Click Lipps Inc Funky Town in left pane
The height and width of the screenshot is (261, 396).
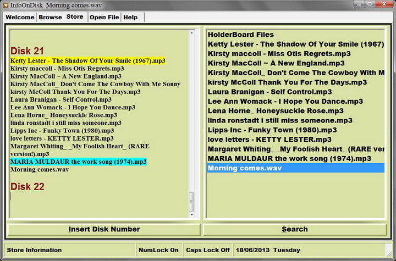click(x=62, y=131)
